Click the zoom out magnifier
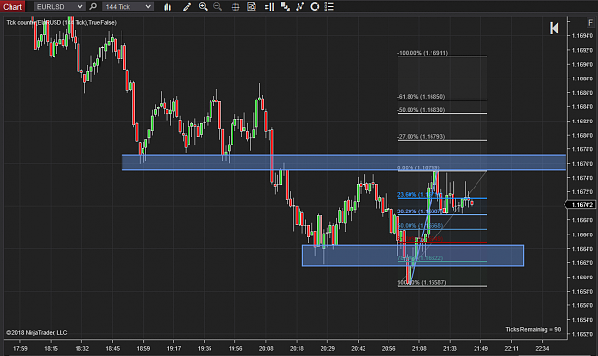This screenshot has width=598, height=356. tap(218, 7)
